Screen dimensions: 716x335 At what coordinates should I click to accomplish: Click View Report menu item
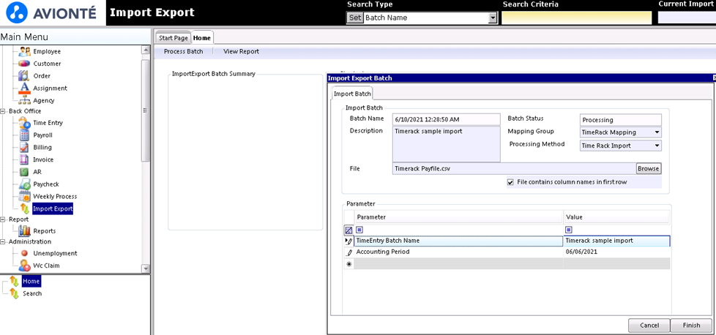(241, 52)
